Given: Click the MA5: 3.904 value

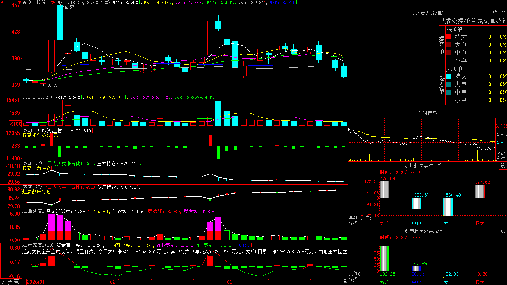Looking at the screenshot, I should point(251,3).
